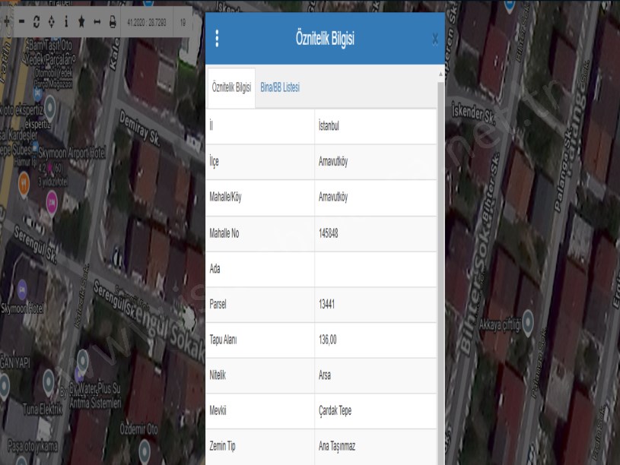Click the star favorites icon

tap(81, 23)
